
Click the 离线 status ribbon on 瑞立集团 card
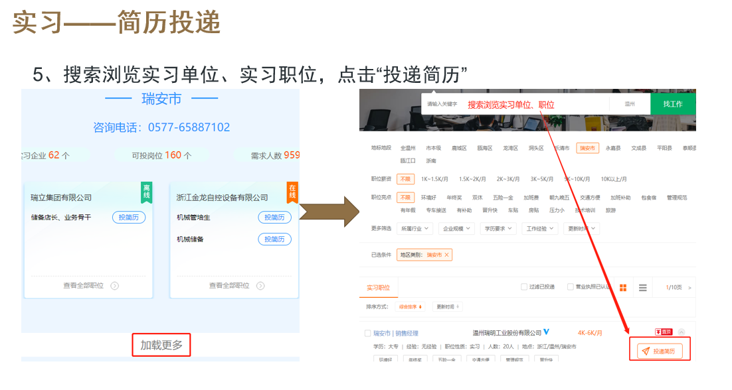(147, 192)
